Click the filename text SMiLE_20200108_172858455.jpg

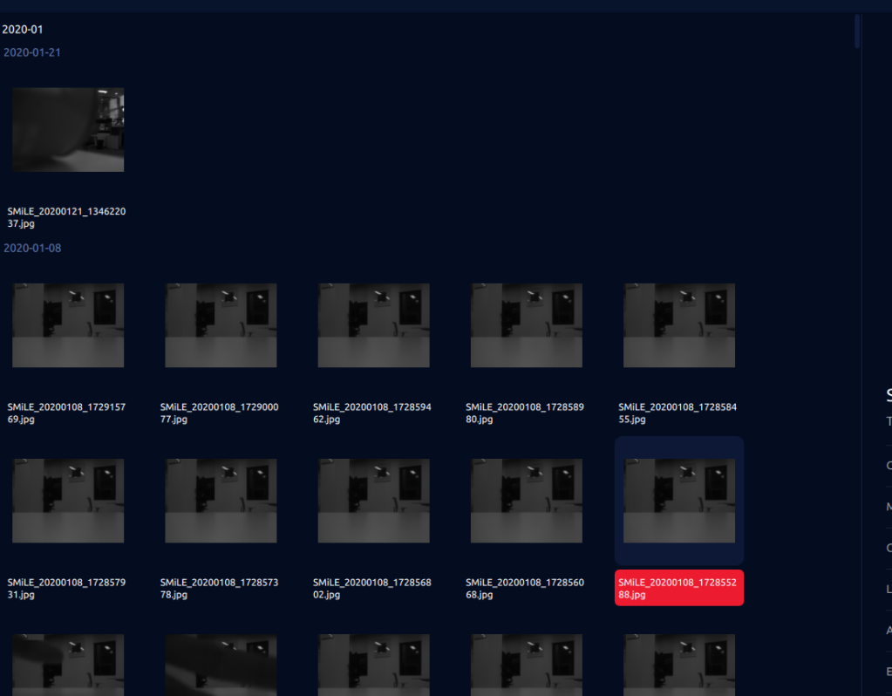pos(677,413)
